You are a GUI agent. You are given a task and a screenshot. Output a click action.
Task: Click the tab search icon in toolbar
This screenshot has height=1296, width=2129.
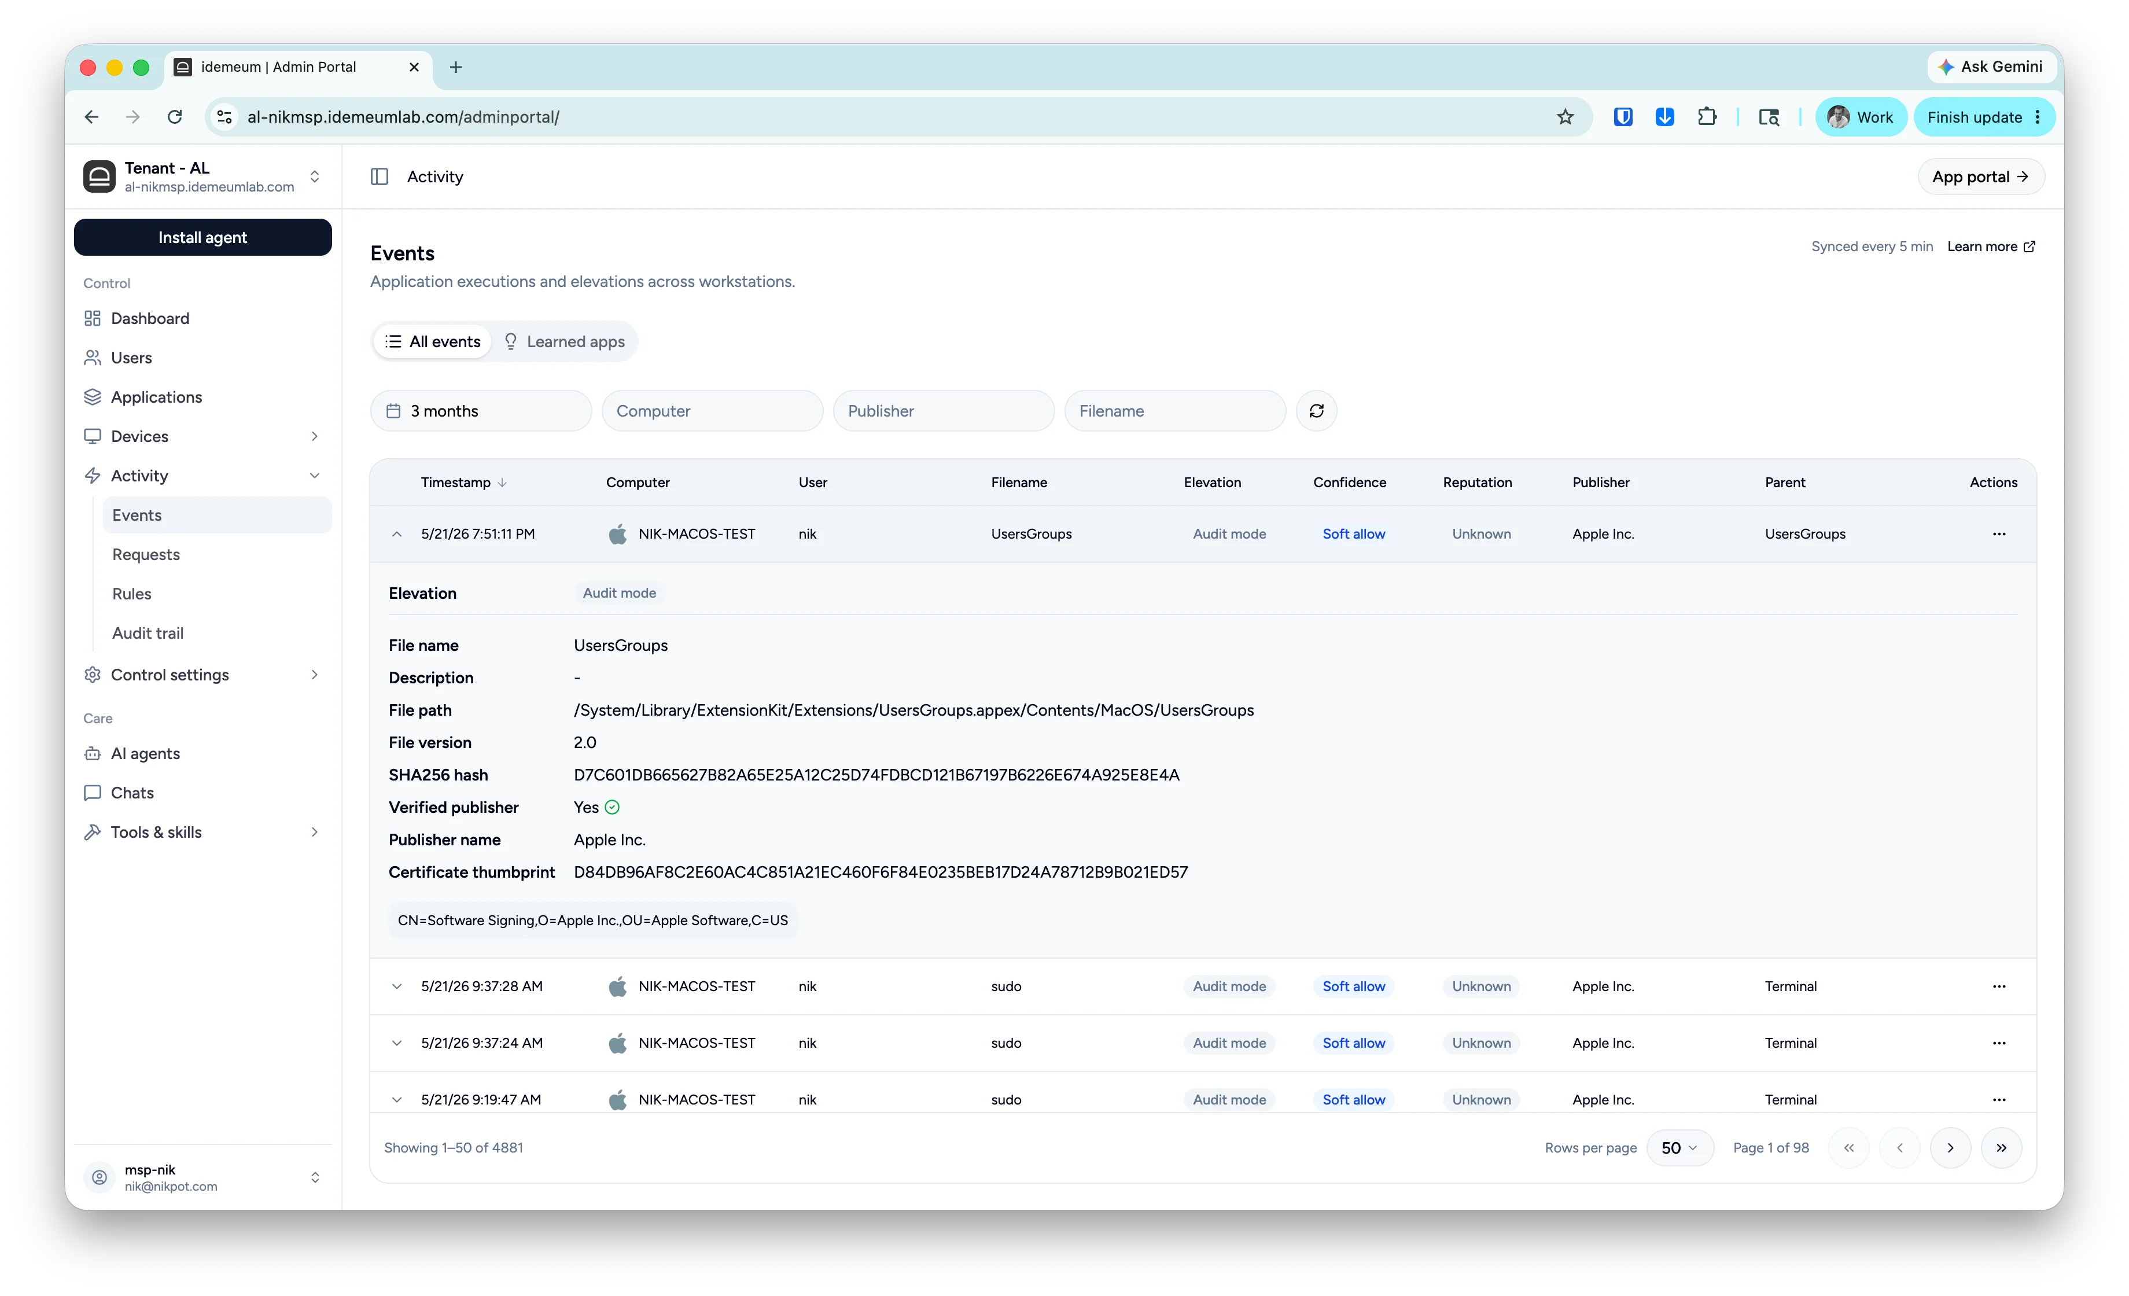click(1769, 117)
